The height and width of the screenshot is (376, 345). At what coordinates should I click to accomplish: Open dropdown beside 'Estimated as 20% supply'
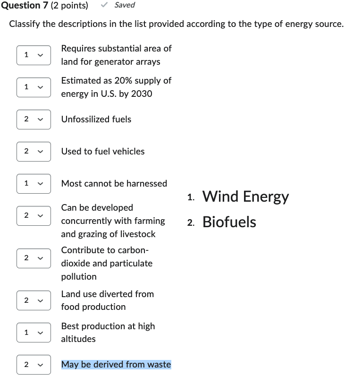(x=34, y=87)
